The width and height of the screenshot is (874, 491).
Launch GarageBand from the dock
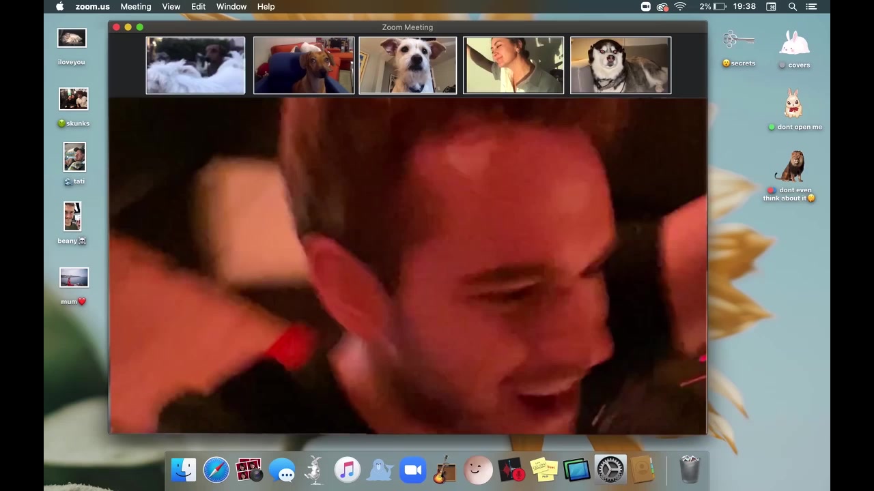[x=445, y=470]
